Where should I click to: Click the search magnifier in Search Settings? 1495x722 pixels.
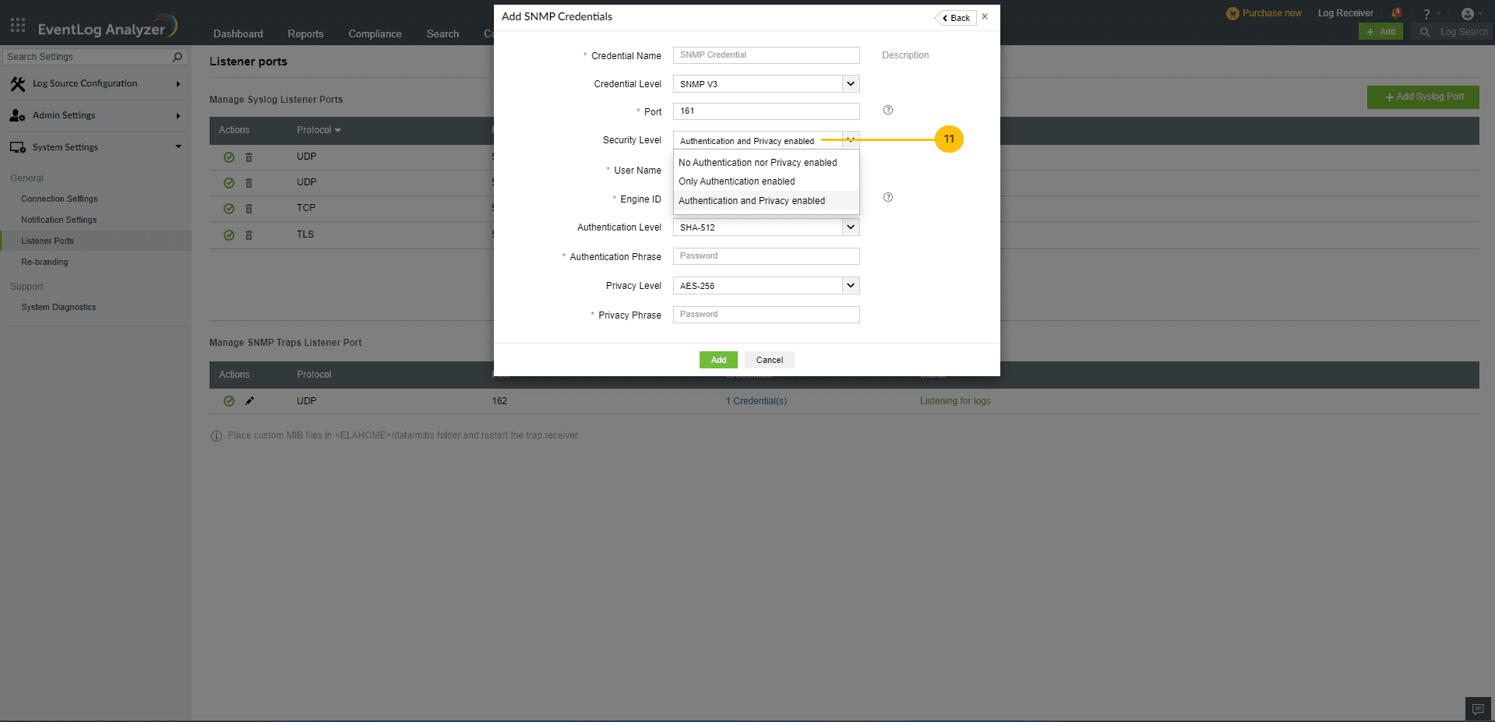pos(177,56)
